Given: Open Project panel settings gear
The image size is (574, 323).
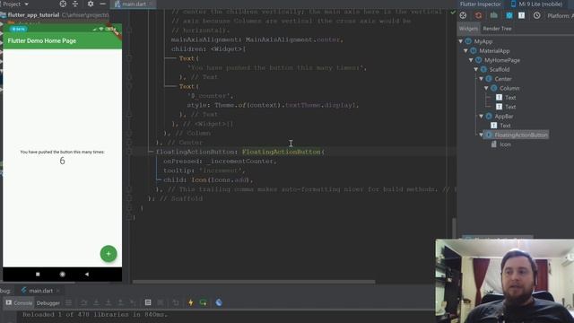Looking at the screenshot, I should tap(91, 4).
